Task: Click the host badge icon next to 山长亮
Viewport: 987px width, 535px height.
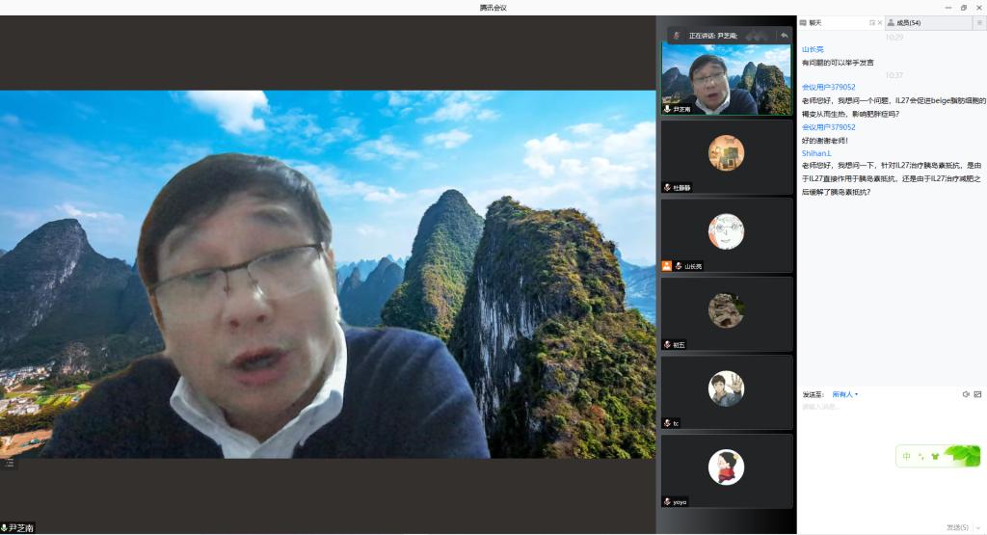Action: (666, 266)
